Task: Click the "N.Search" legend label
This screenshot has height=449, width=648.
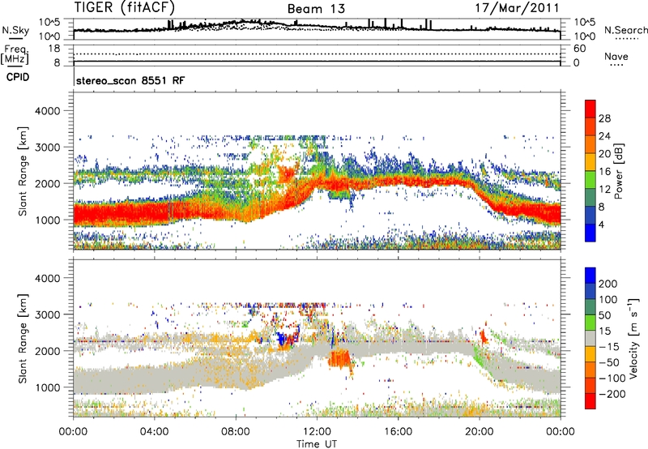Action: (625, 30)
